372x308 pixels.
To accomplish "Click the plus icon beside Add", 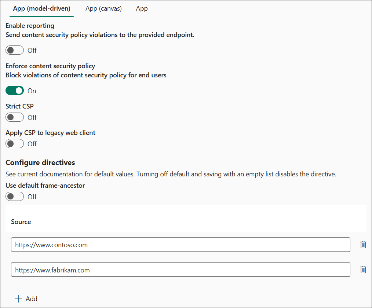I will [18, 298].
